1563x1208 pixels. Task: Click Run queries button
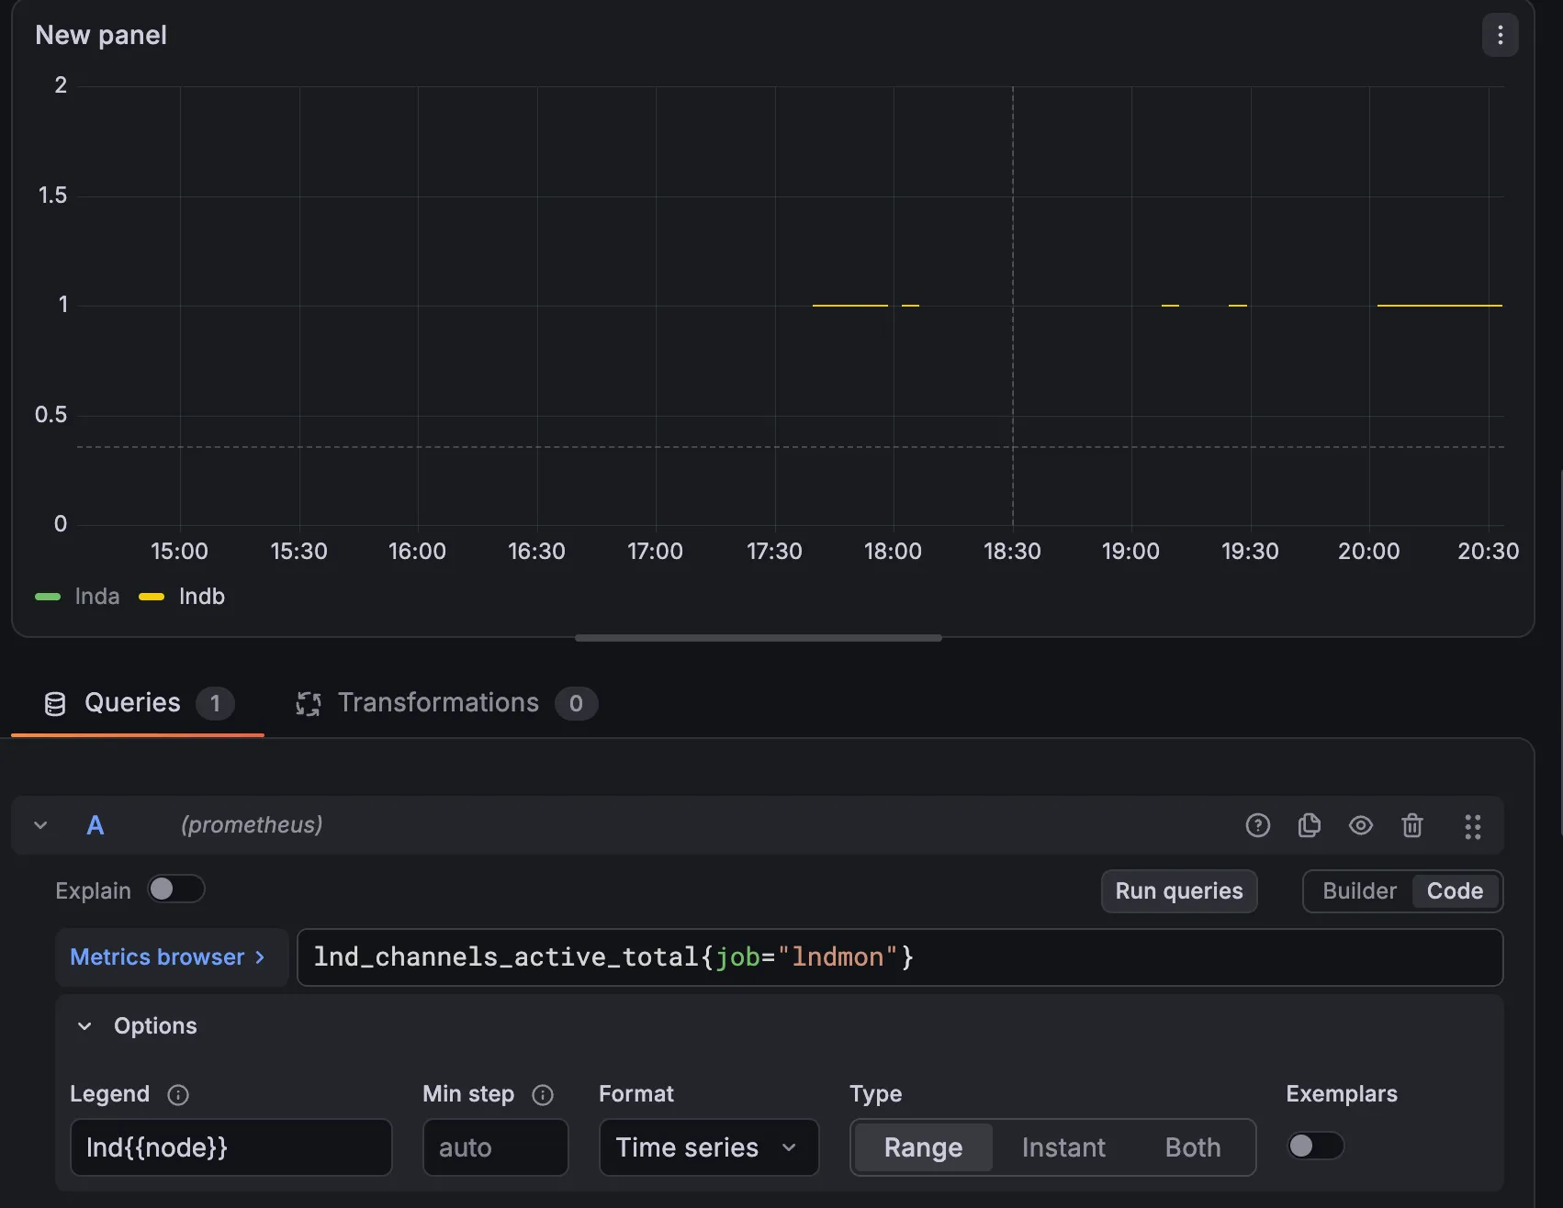tap(1179, 890)
